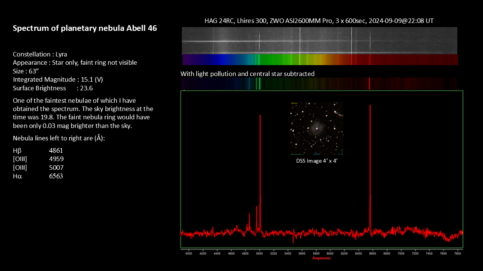This screenshot has width=483, height=271.
Task: Click the 'Hα 6563' row in line list
Action: 38,176
